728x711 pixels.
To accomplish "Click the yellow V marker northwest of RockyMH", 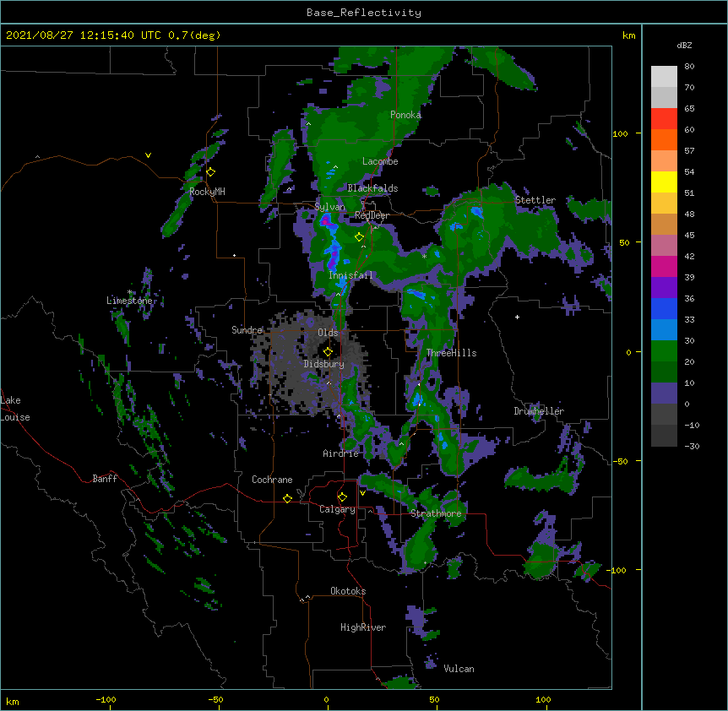I will (148, 155).
